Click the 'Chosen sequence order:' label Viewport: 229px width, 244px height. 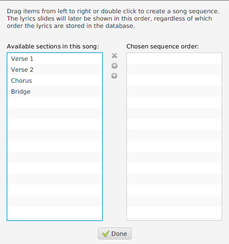point(163,46)
